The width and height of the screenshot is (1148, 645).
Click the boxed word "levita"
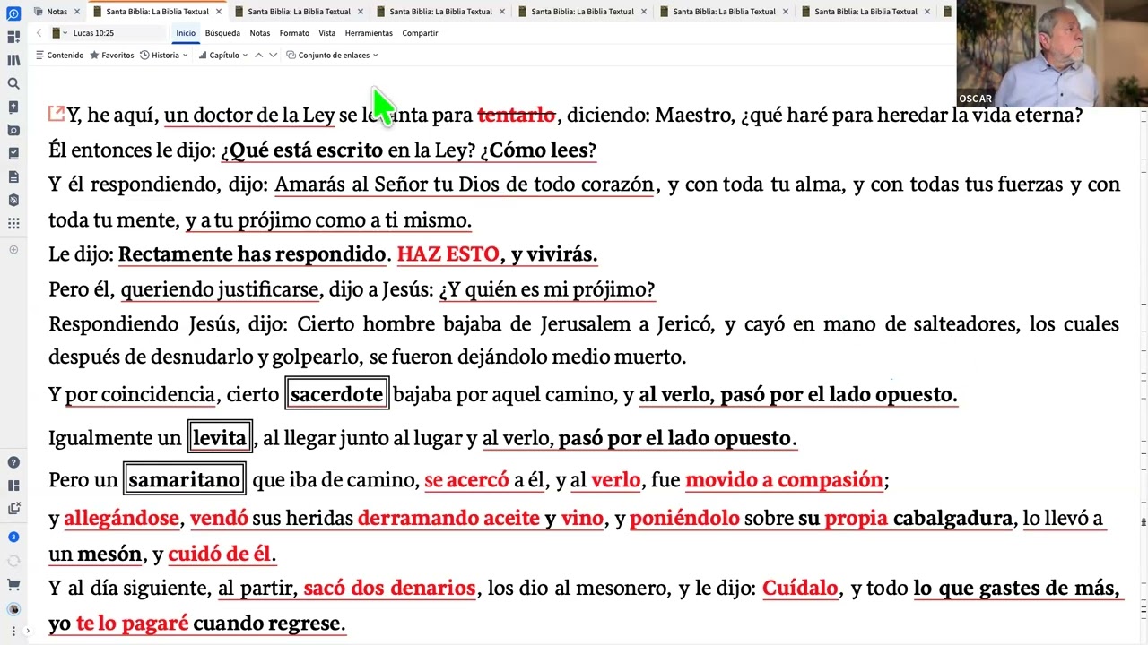pyautogui.click(x=219, y=438)
